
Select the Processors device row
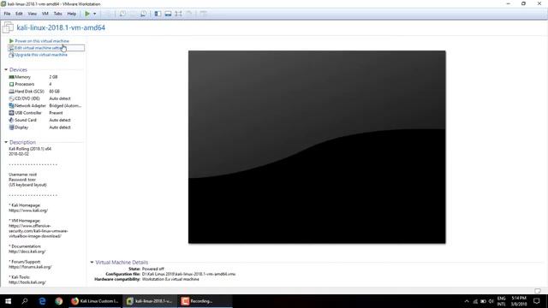point(45,84)
